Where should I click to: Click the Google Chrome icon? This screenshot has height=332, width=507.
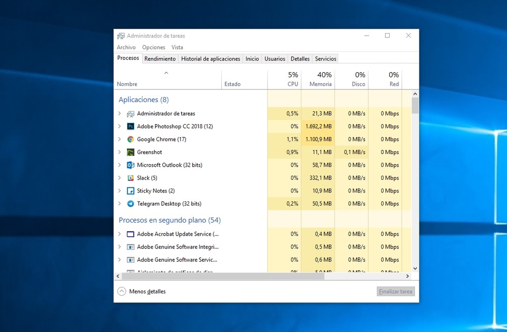coord(130,139)
